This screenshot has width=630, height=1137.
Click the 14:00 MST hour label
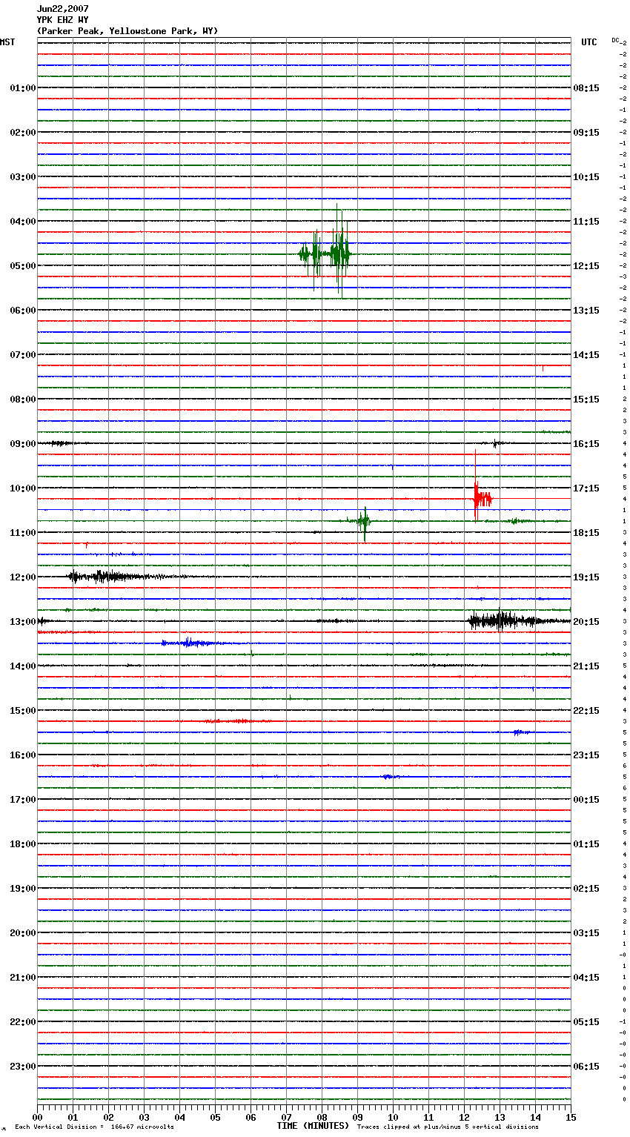point(23,666)
